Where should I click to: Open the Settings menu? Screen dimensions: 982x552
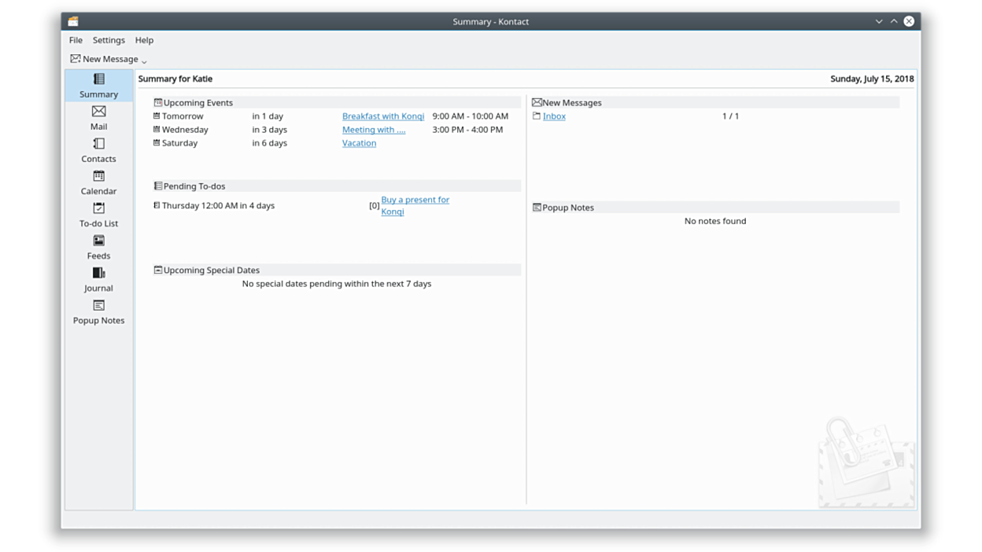coord(109,40)
